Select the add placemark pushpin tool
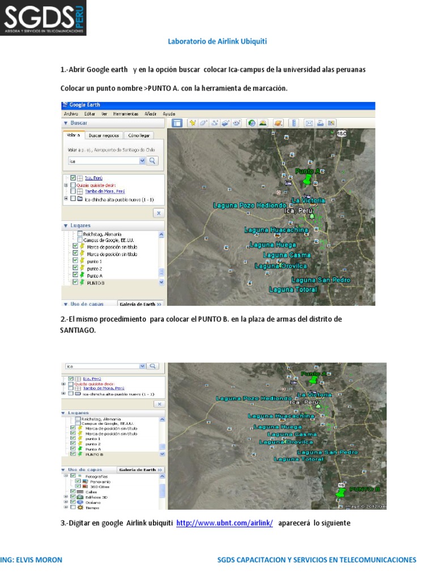Screen dimensions: 435x580 point(193,123)
